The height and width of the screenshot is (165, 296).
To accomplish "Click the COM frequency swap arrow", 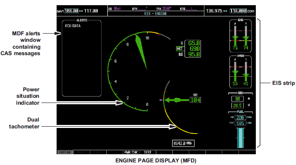I will click(225, 11).
